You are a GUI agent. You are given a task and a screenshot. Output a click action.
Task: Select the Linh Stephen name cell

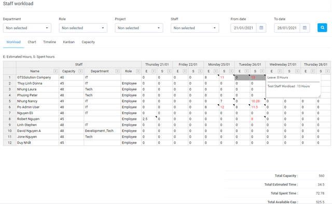click(37, 125)
